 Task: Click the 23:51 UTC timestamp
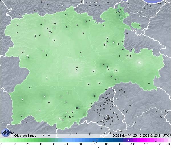click(x=161, y=136)
